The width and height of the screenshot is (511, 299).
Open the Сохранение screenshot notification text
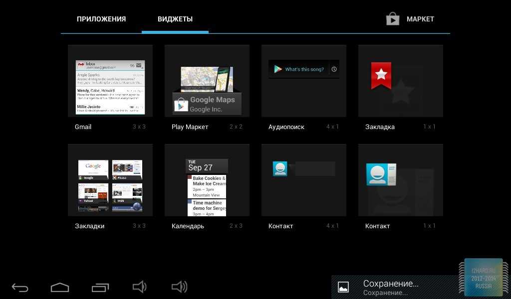(x=390, y=287)
